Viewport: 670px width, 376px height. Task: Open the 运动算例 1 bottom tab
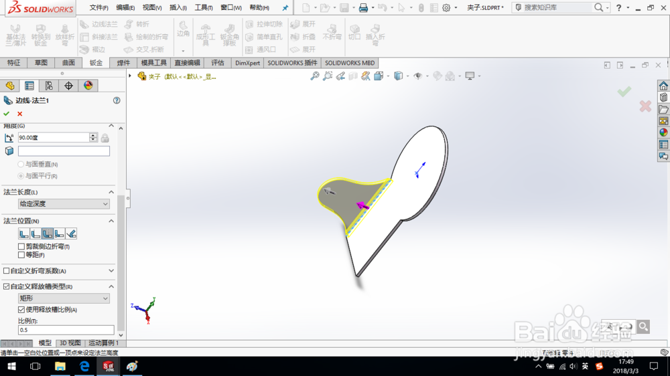coord(103,343)
